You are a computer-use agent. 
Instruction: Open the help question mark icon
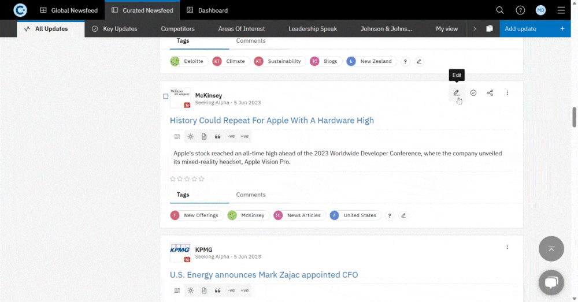tap(520, 10)
